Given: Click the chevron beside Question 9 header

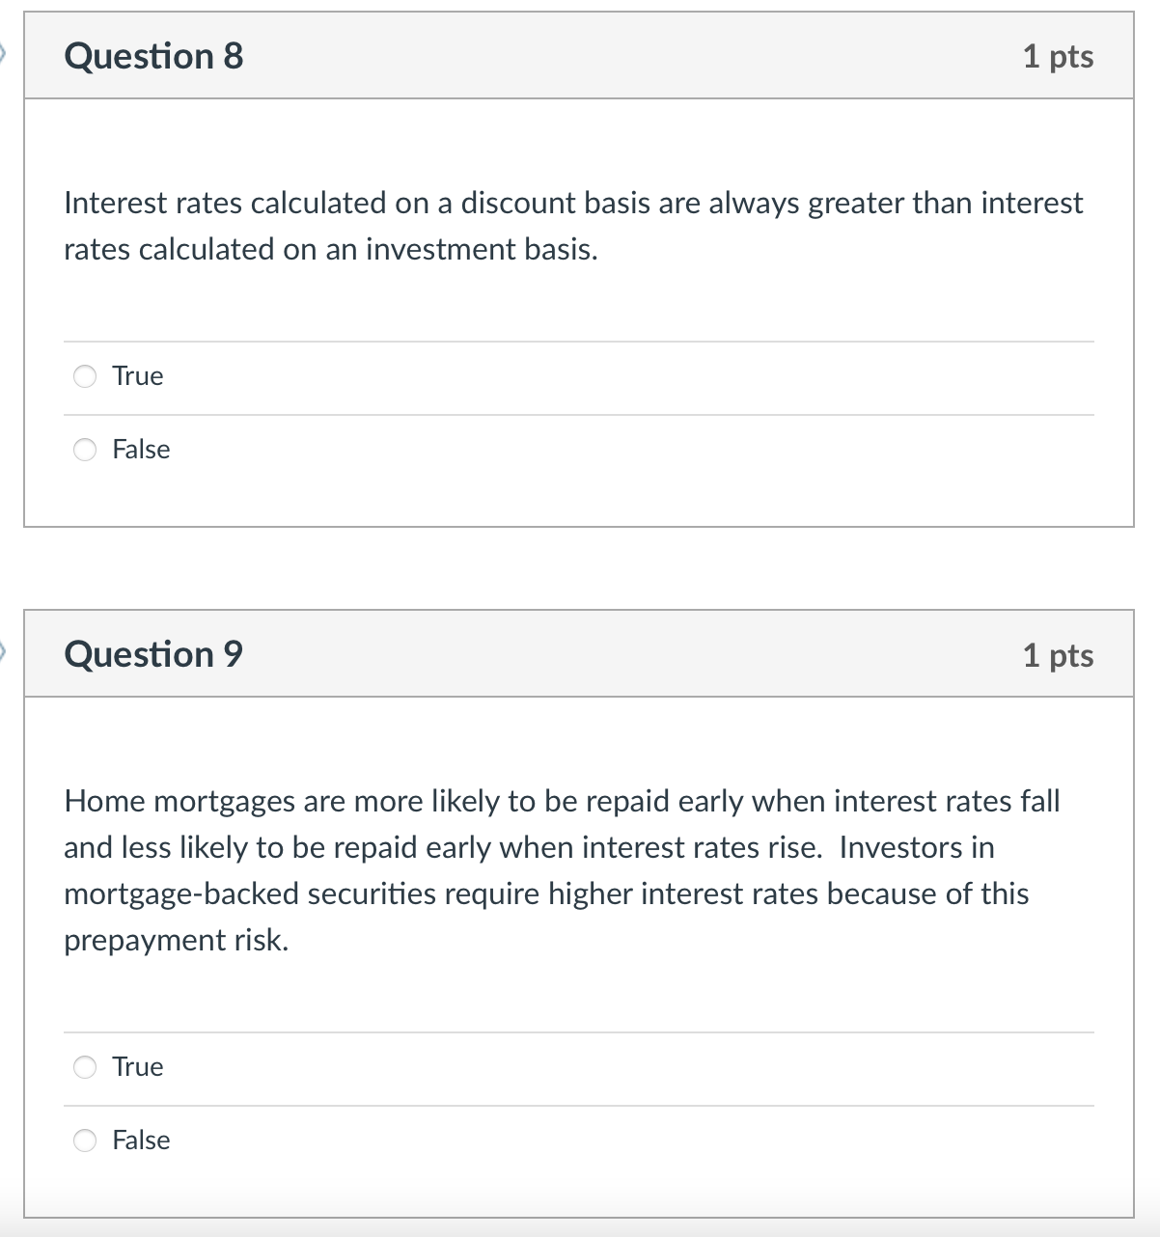Looking at the screenshot, I should pyautogui.click(x=5, y=654).
